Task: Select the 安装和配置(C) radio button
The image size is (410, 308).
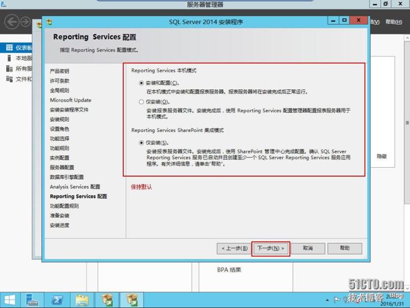Action: pyautogui.click(x=141, y=83)
